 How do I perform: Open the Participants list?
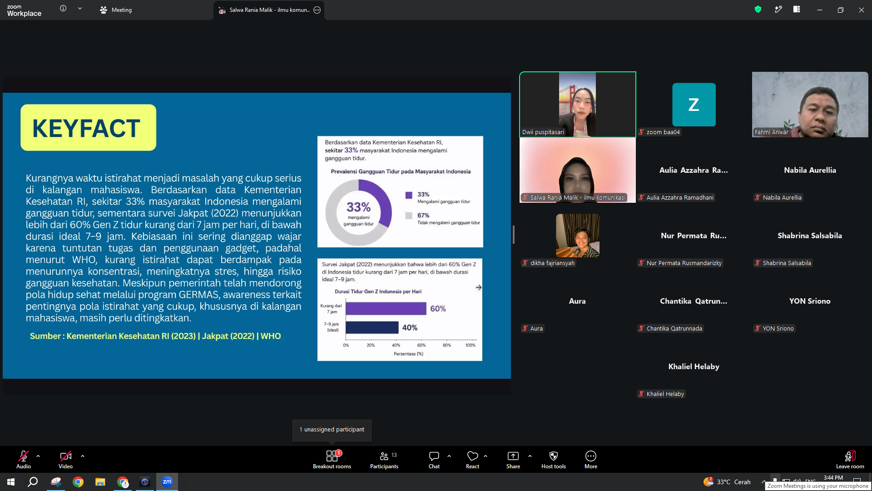click(x=384, y=459)
